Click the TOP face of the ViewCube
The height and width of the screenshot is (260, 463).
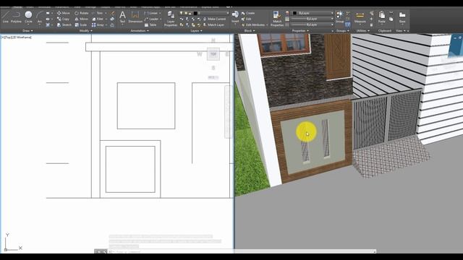pyautogui.click(x=213, y=54)
